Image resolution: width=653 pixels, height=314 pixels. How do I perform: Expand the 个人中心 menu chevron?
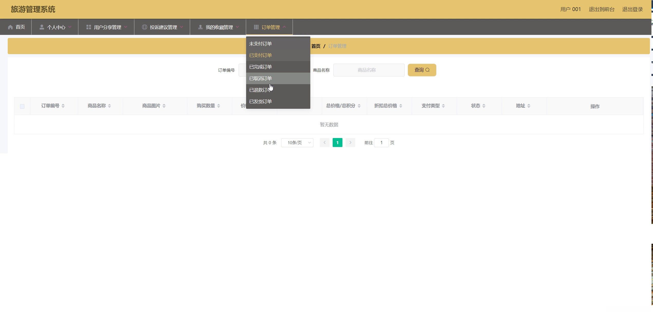coord(70,27)
